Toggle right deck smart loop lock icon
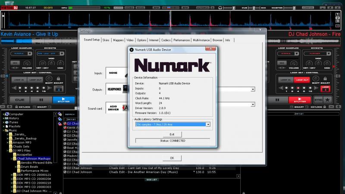 pos(325,78)
